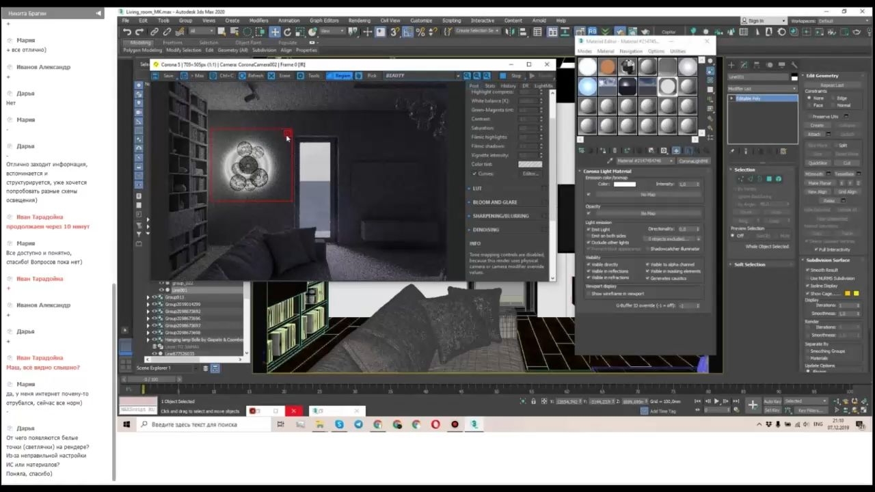Click the Redo arrow in 3ds Max toolbar
Viewport: 875px width, 492px height.
(x=139, y=31)
